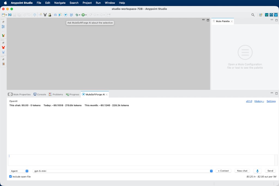Open the gpt-5-mini model dropdown
This screenshot has height=186, width=279.
point(123,171)
